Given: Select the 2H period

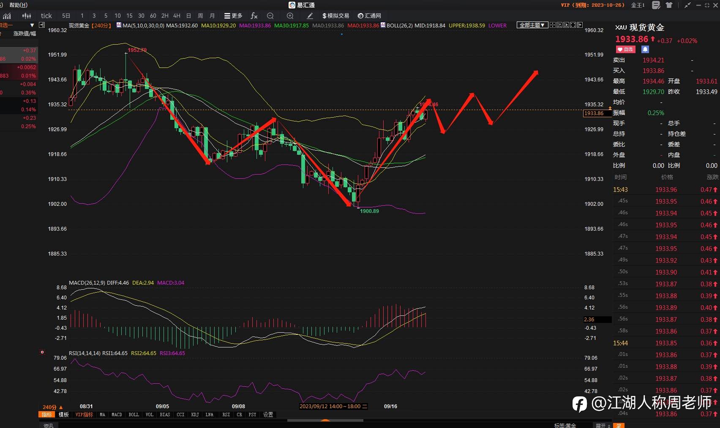Looking at the screenshot, I should click(165, 16).
